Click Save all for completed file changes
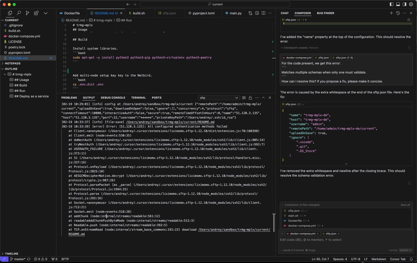The width and height of the screenshot is (417, 263). (x=405, y=205)
